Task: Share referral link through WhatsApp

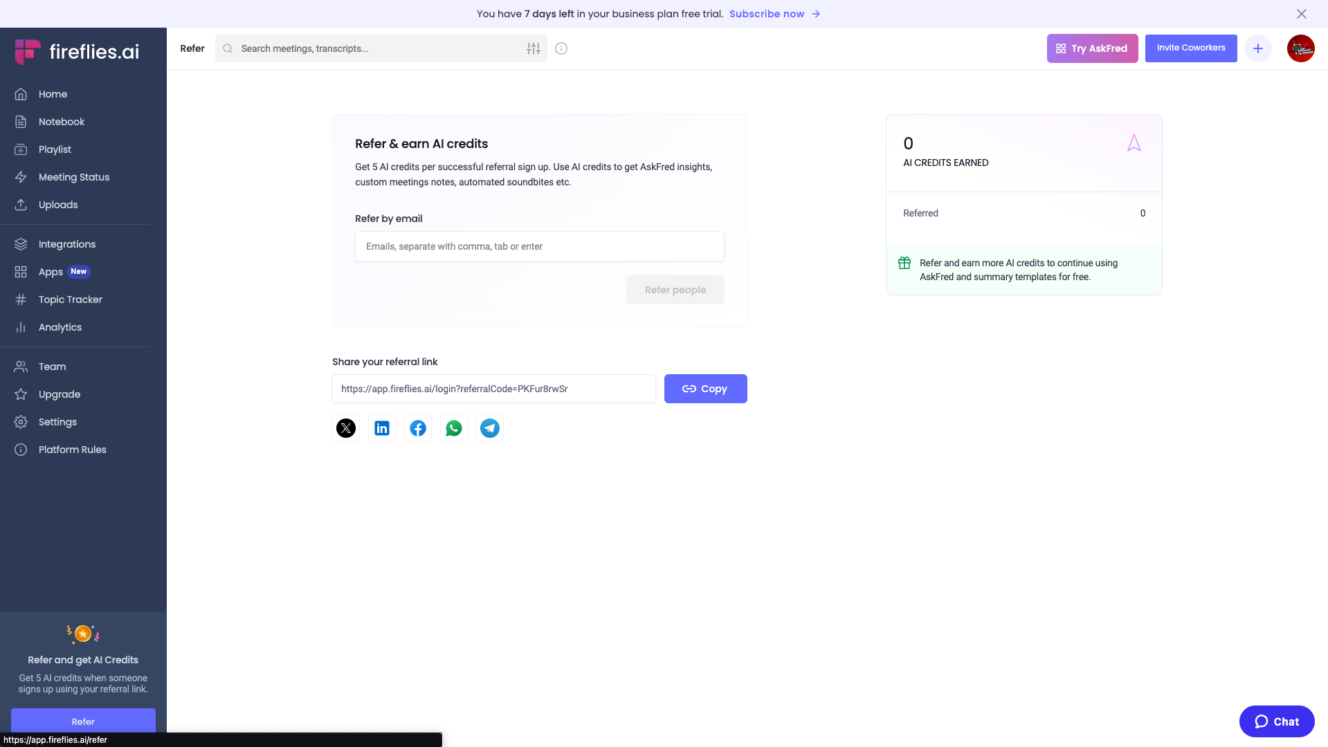Action: point(454,428)
